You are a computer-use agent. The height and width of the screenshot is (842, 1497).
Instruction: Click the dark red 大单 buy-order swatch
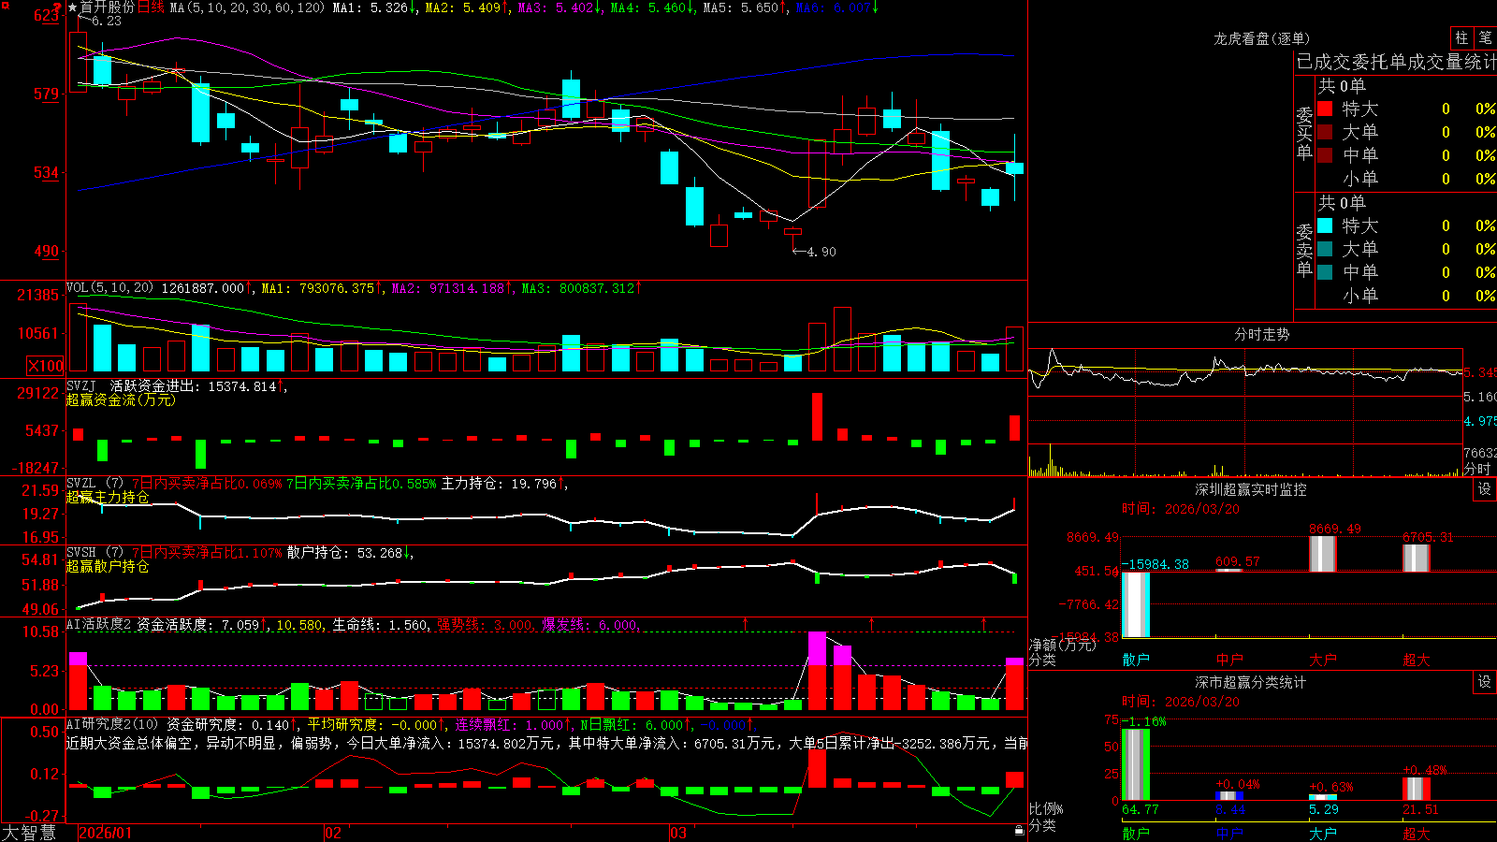(x=1325, y=132)
